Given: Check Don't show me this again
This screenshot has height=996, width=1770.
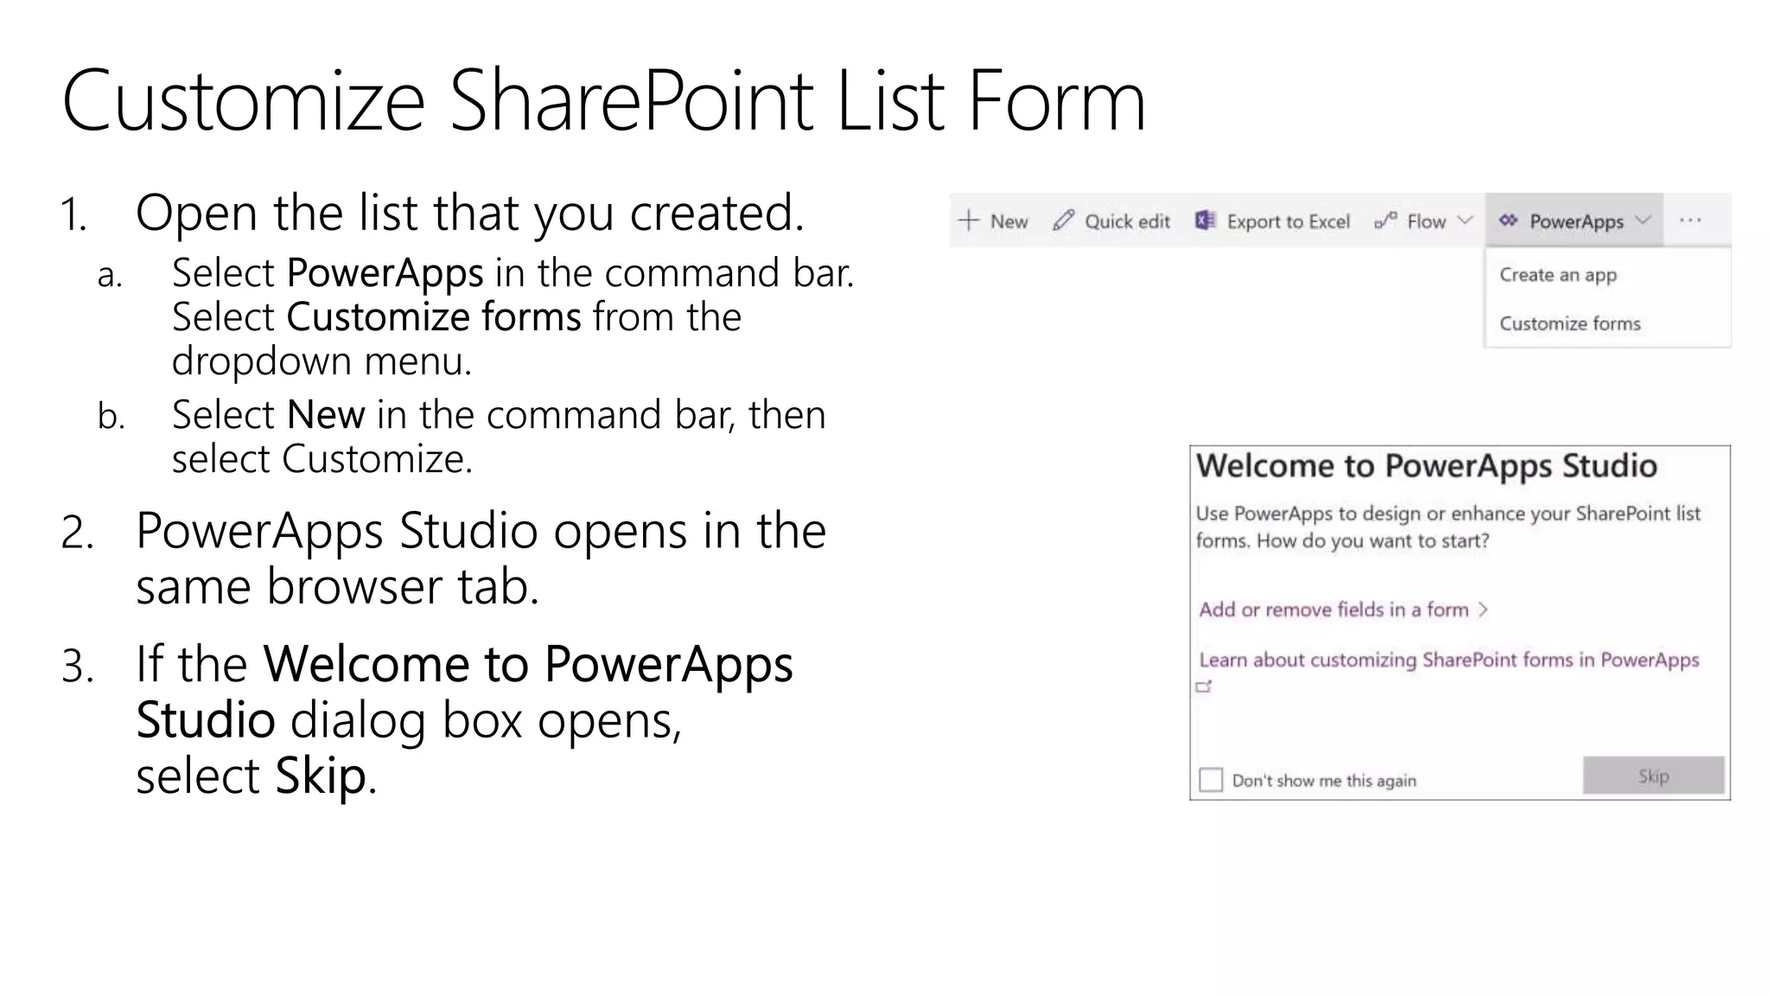Looking at the screenshot, I should [x=1211, y=780].
